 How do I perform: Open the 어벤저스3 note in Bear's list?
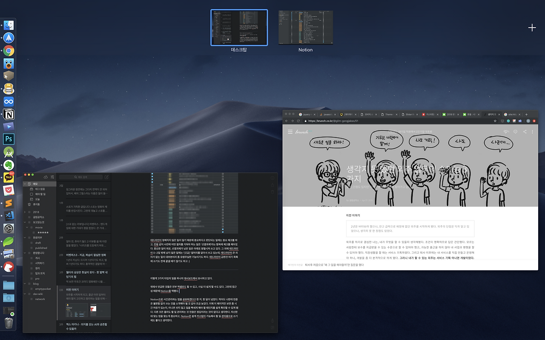(x=84, y=259)
